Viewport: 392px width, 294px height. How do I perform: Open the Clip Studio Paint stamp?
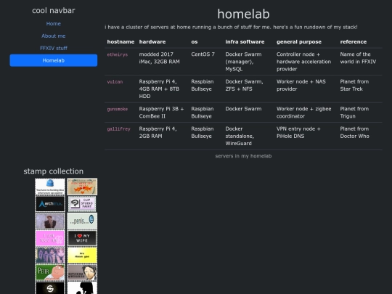82,204
